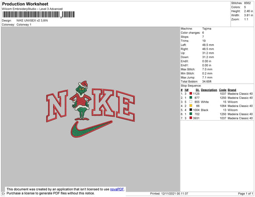Viewport: 255px width, 197px height.
Task: Click the 'Black' description in stop row 5
Action: pyautogui.click(x=204, y=110)
